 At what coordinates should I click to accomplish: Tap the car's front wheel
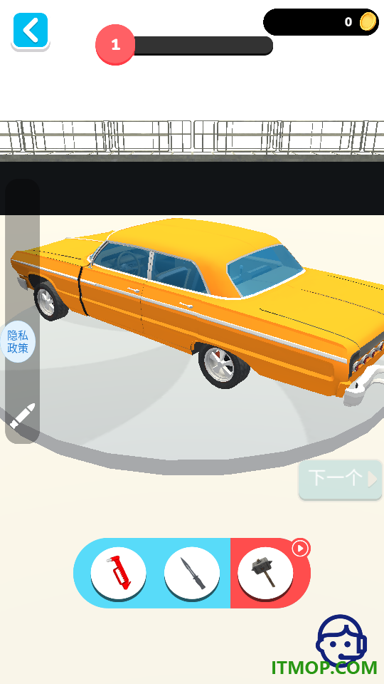pyautogui.click(x=50, y=301)
